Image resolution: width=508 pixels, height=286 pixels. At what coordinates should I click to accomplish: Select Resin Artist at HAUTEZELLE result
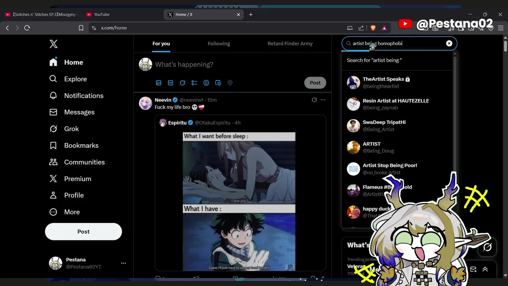tap(397, 104)
